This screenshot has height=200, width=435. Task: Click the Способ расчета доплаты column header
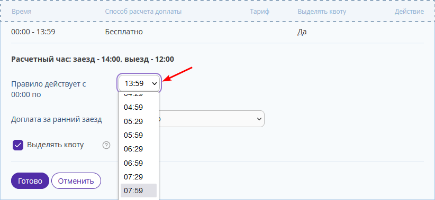pos(143,12)
